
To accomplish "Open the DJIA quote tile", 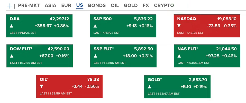I will [39, 26].
